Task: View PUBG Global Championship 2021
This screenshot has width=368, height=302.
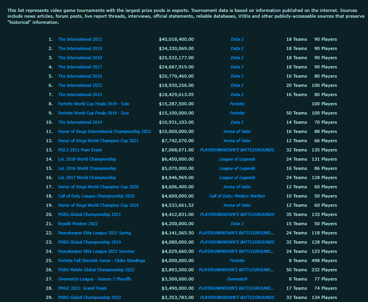Action: click(x=90, y=214)
